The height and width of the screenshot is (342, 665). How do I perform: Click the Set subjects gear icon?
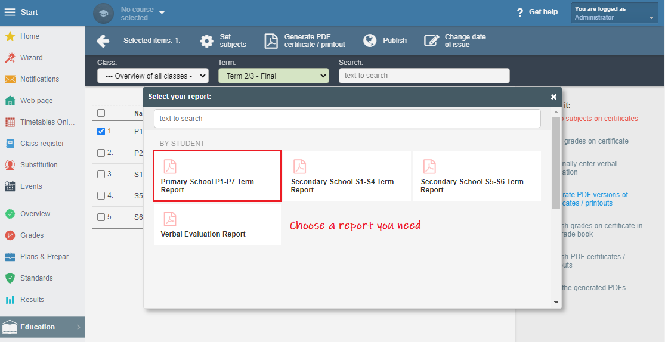point(207,41)
